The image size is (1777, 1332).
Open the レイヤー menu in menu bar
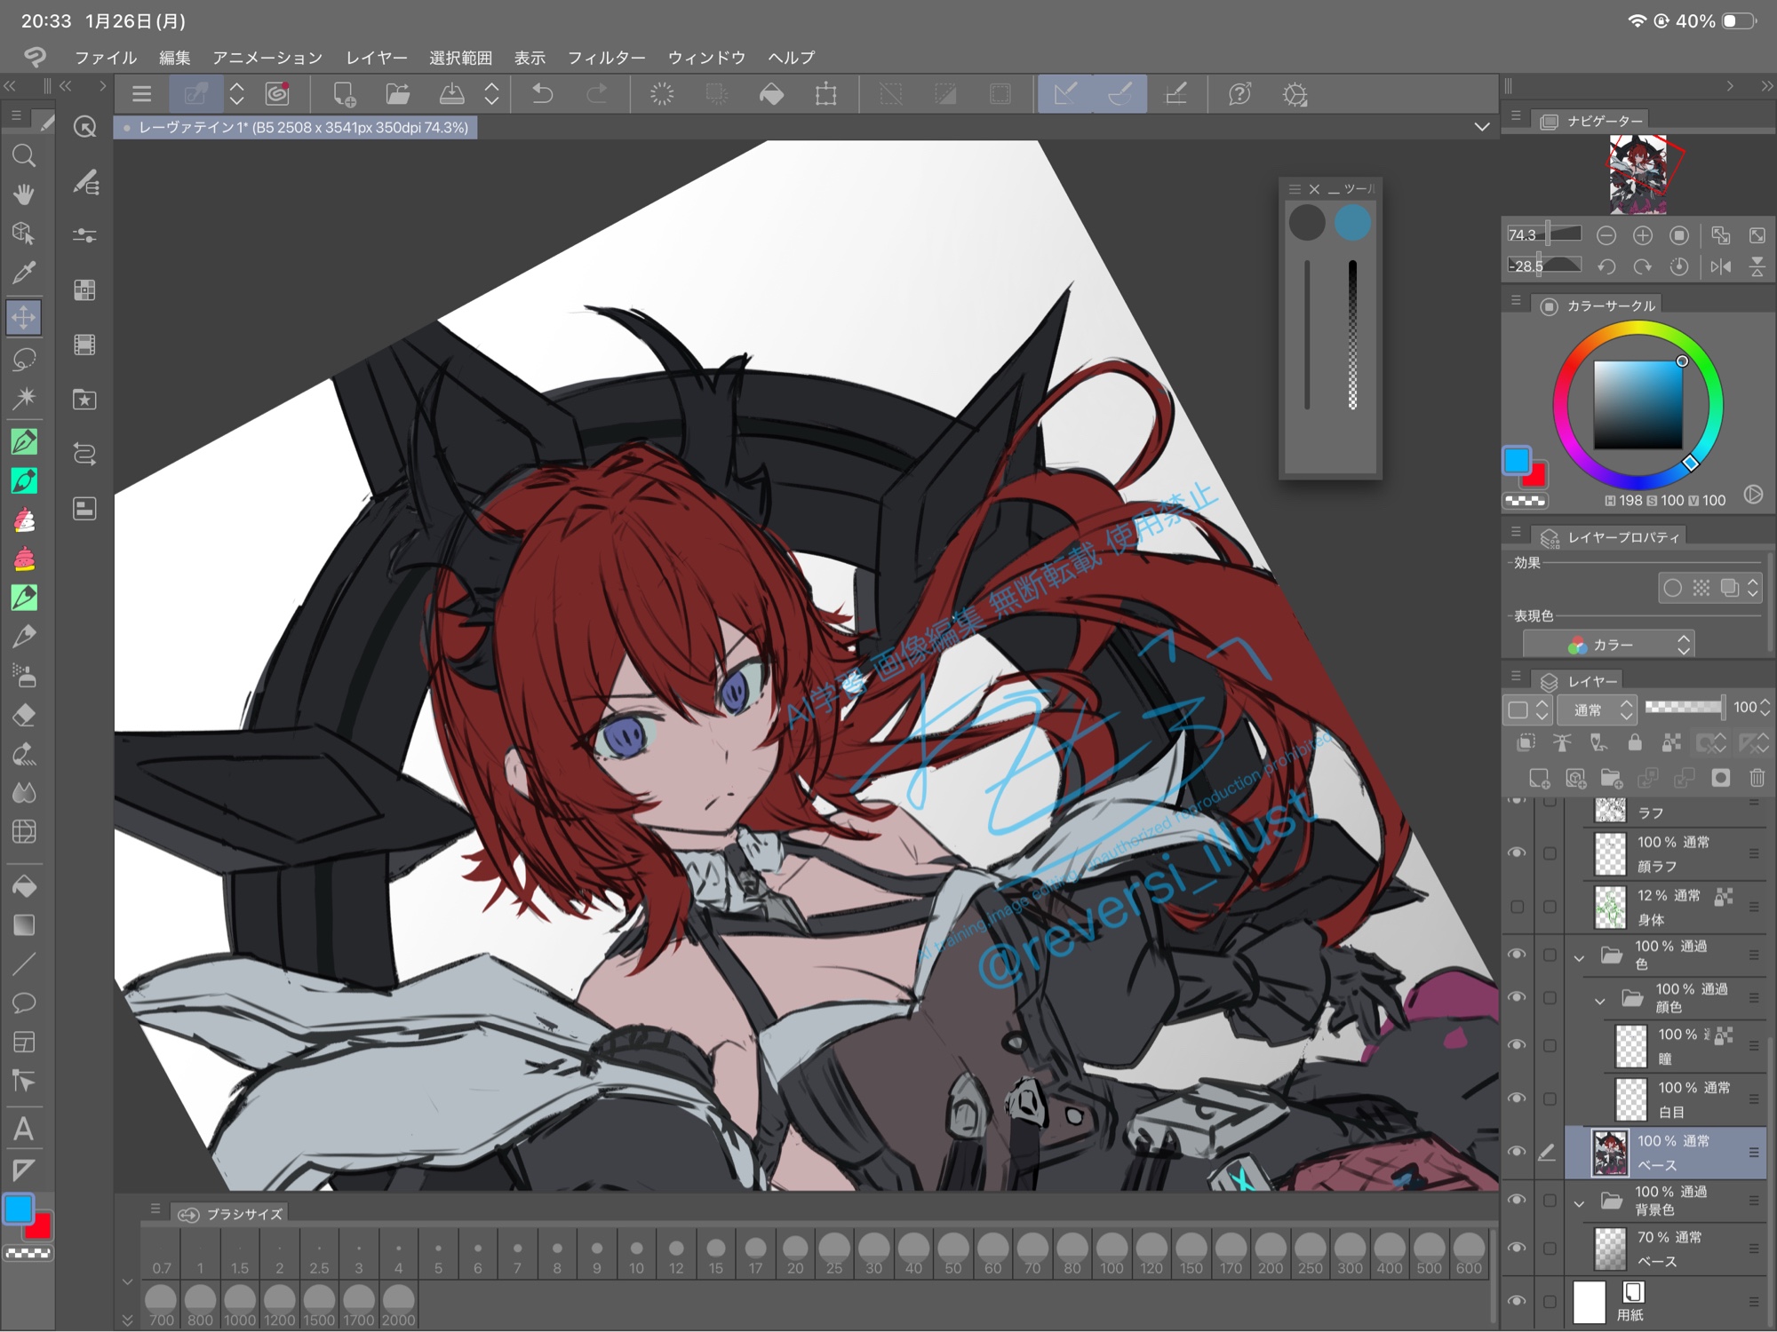click(376, 58)
